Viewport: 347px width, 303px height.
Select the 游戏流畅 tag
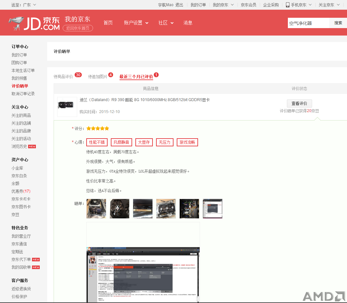pos(187,142)
